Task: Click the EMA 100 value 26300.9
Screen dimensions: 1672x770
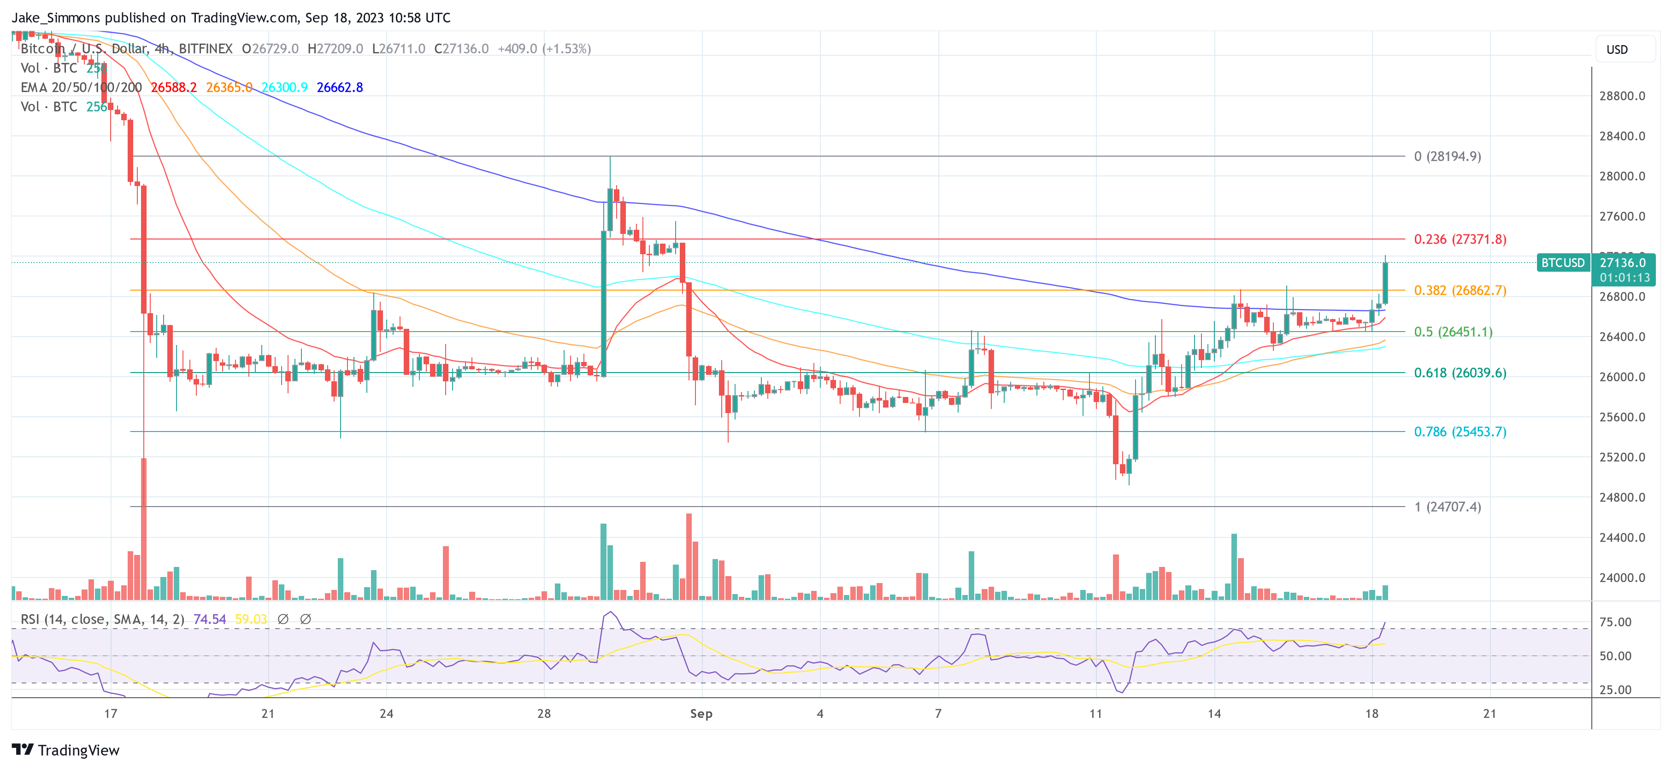Action: click(284, 87)
